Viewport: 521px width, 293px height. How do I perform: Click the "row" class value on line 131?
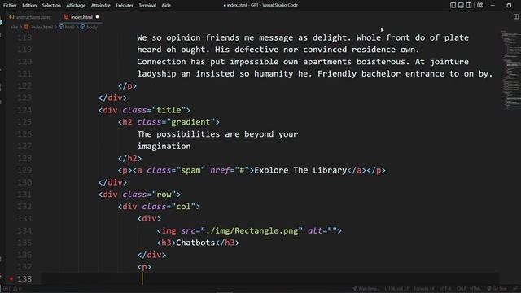164,195
